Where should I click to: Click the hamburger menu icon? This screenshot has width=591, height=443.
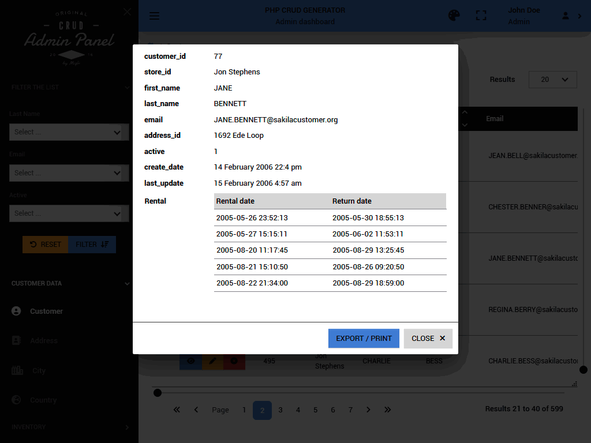pyautogui.click(x=154, y=16)
